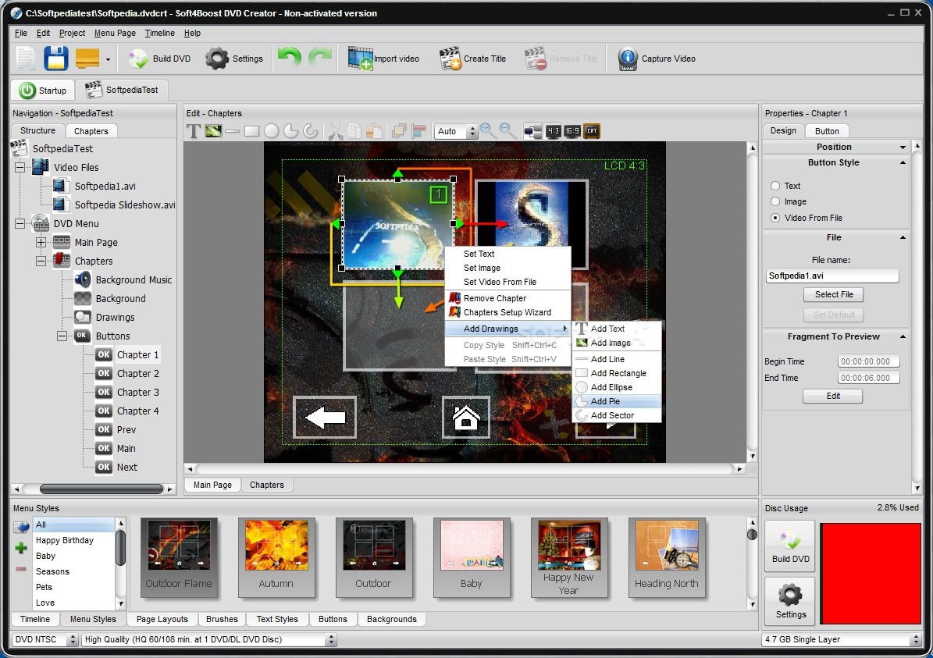Collapse the DVD Menu tree node
The width and height of the screenshot is (933, 658).
[x=20, y=224]
